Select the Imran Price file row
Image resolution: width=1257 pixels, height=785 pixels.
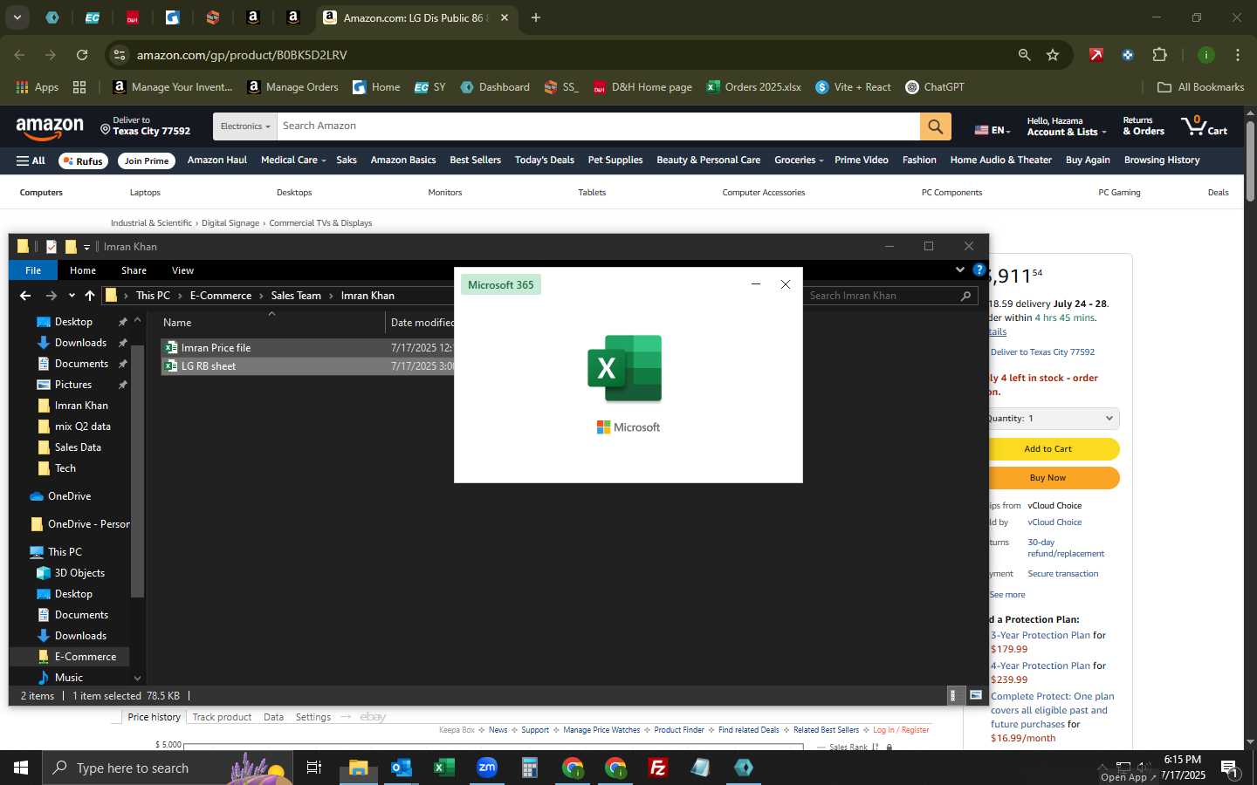click(307, 347)
